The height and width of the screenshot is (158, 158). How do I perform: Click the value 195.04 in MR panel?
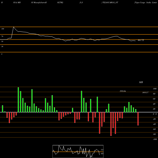(x=123, y=91)
